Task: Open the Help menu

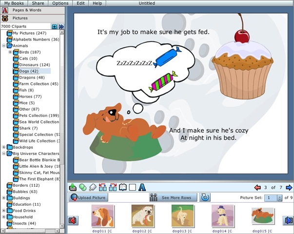Action: pyautogui.click(x=98, y=3)
